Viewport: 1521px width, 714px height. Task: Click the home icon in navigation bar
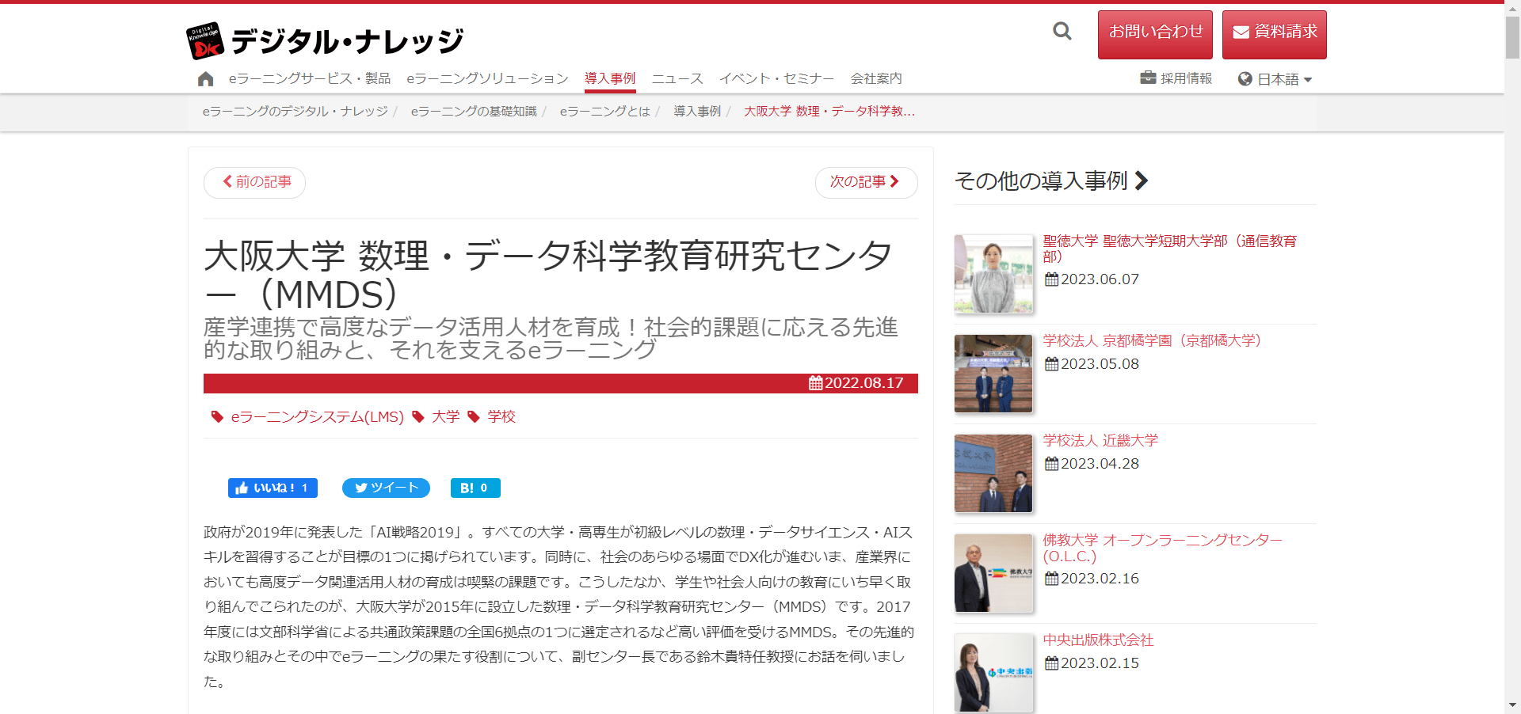click(206, 78)
